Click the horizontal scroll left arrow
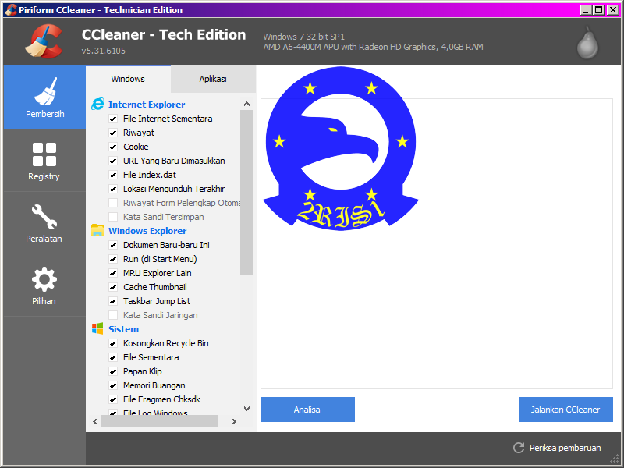Image resolution: width=624 pixels, height=468 pixels. [95, 421]
